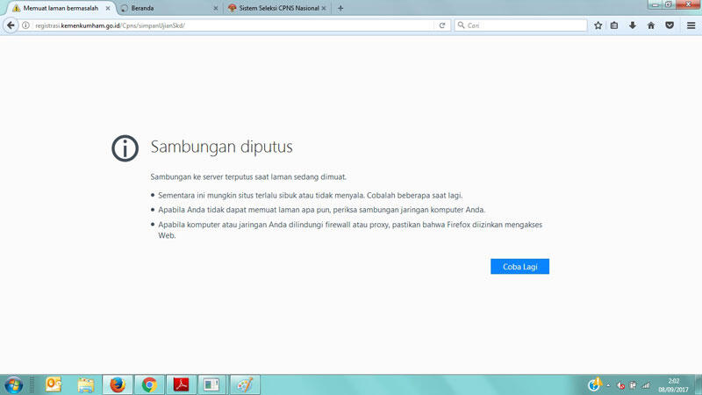Image resolution: width=702 pixels, height=395 pixels.
Task: Click the Coba Lagi button
Action: tap(519, 266)
